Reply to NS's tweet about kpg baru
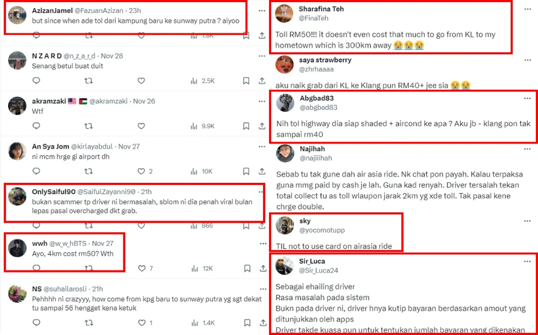The image size is (538, 335). [x=36, y=323]
